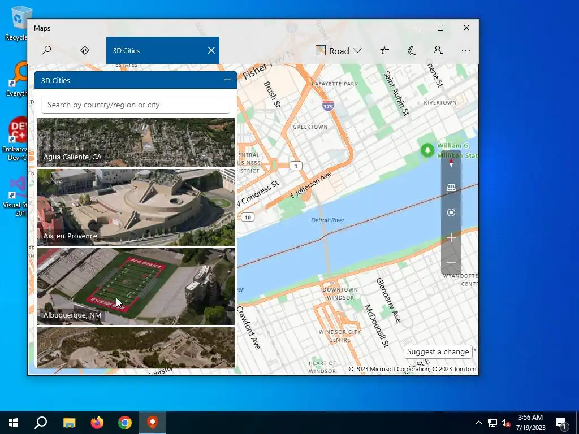Open the notification center icon
This screenshot has width=579, height=434.
(x=561, y=423)
